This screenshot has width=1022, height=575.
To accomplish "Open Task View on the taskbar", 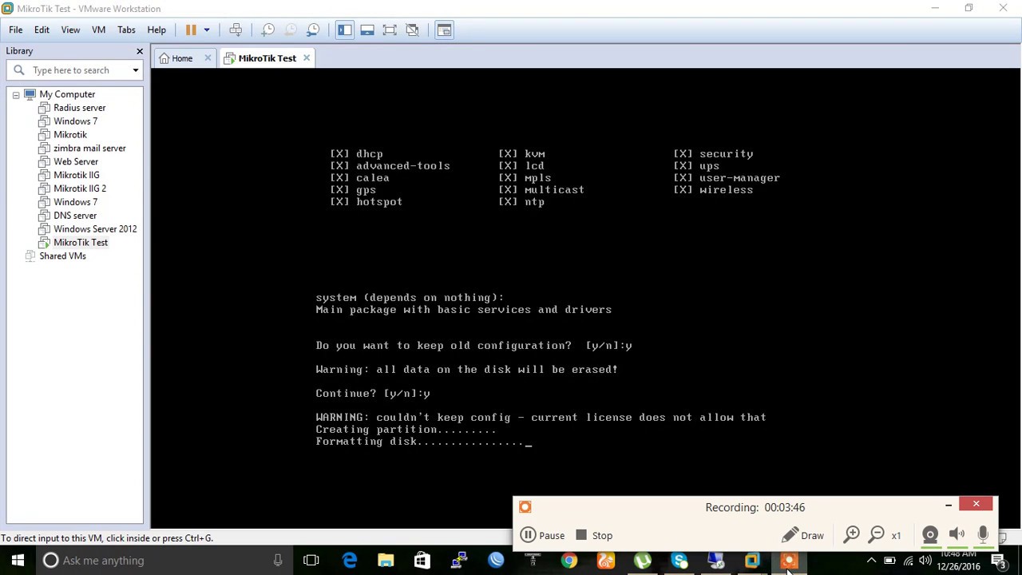I will point(311,561).
